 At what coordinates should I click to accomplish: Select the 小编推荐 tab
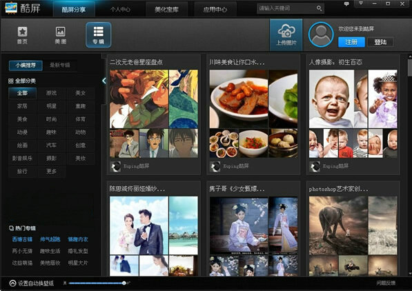[x=26, y=65]
